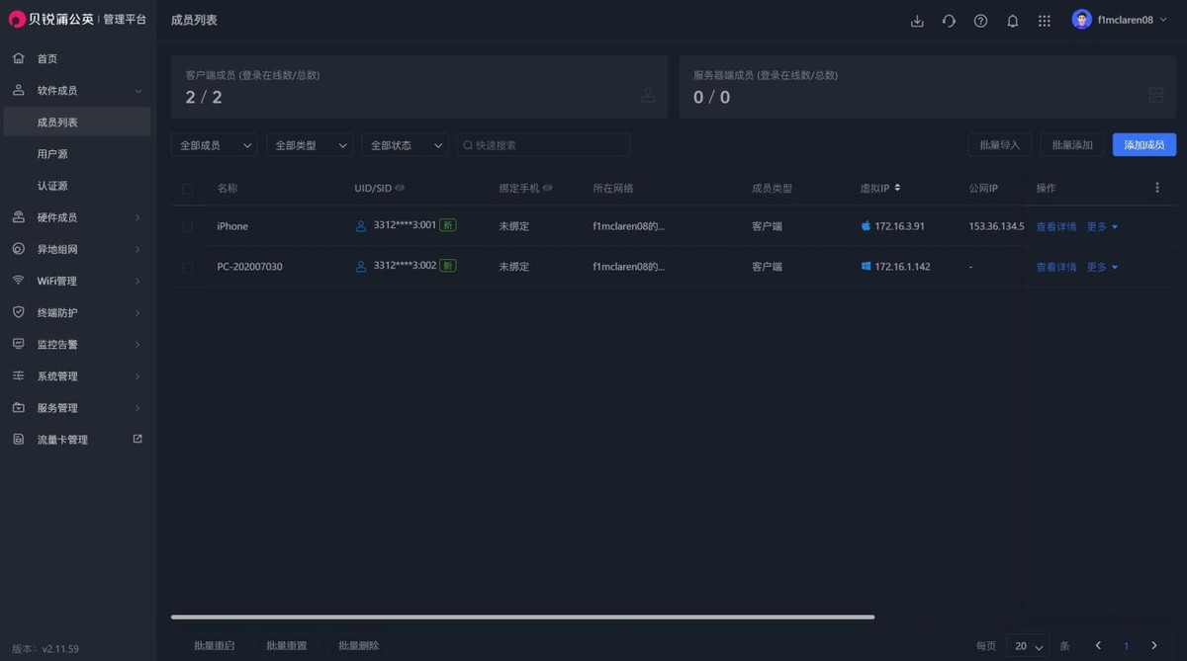Screen dimensions: 1187x661
Task: Check the checkbox for PC-202007030
Action: (x=187, y=266)
